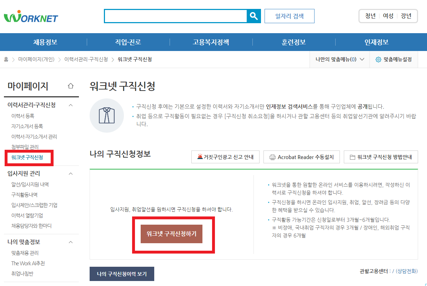Open the 일자리 검색 button
This screenshot has height=286, width=427.
[289, 16]
